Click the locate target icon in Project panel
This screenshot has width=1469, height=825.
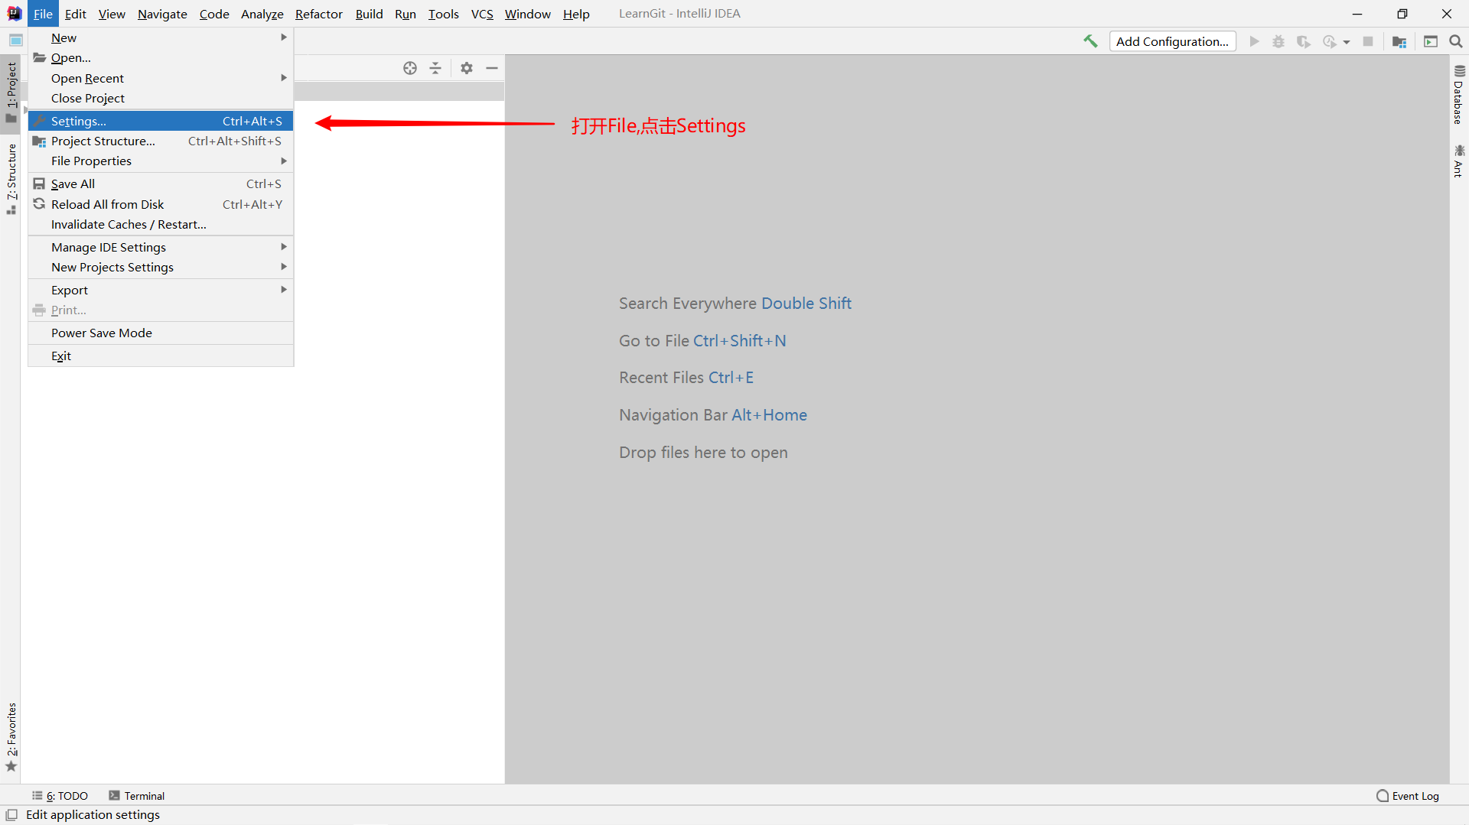coord(410,68)
